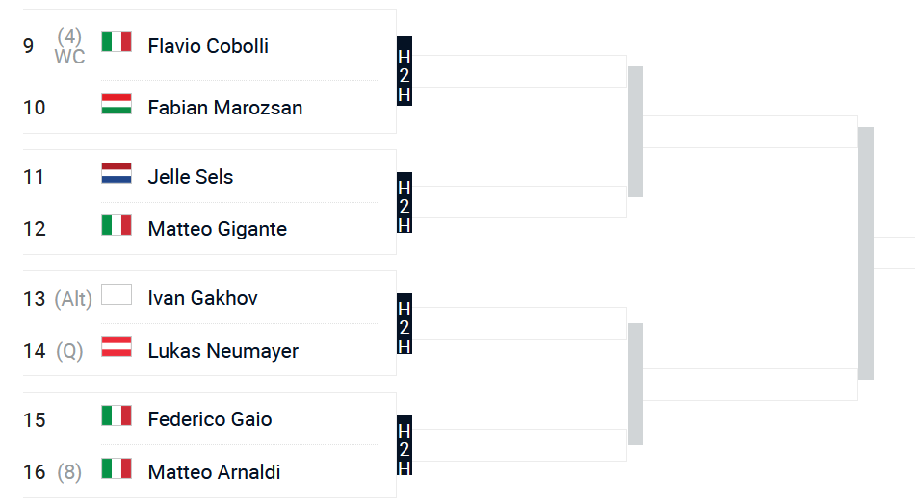915x503 pixels.
Task: Open Federico Gaio player profile
Action: point(210,419)
